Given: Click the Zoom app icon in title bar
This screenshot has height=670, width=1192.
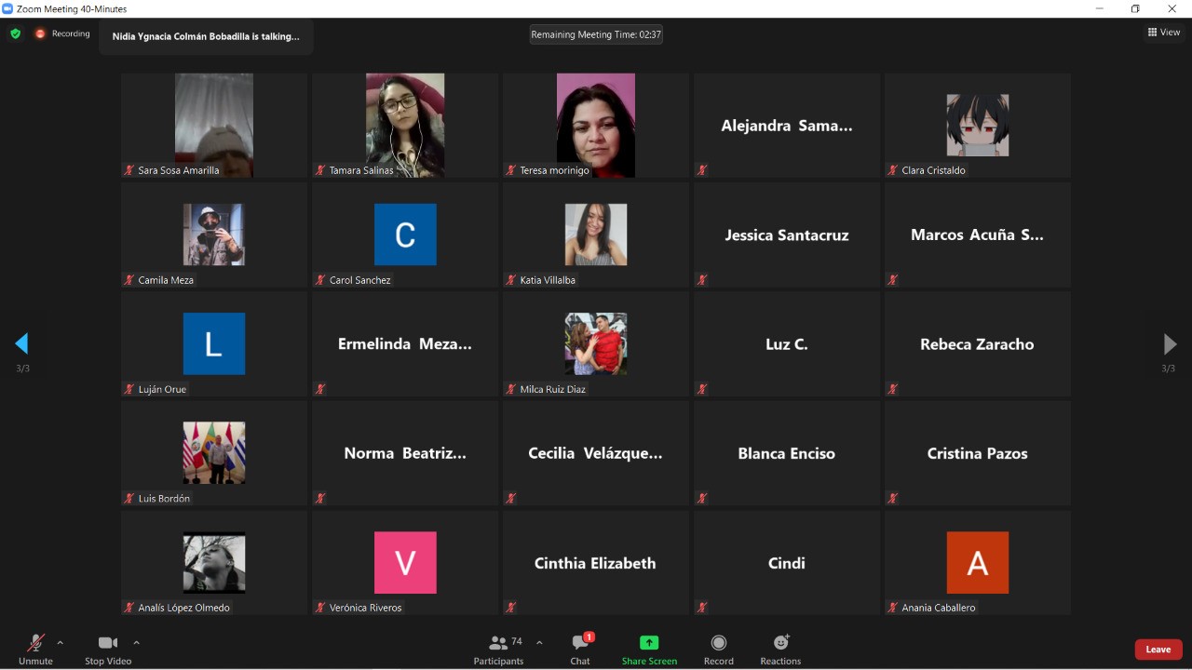Looking at the screenshot, I should pos(7,8).
